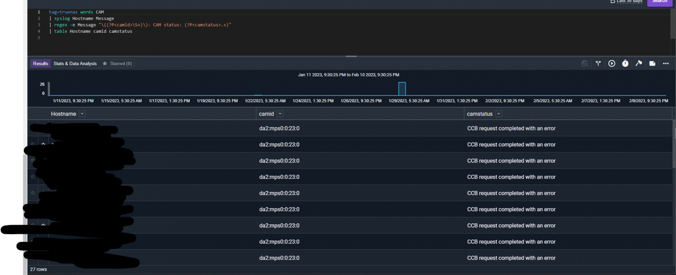Image resolution: width=676 pixels, height=275 pixels.
Task: Click timeline label '1/11/2023, 9:30:25 PM'
Action: 73,101
